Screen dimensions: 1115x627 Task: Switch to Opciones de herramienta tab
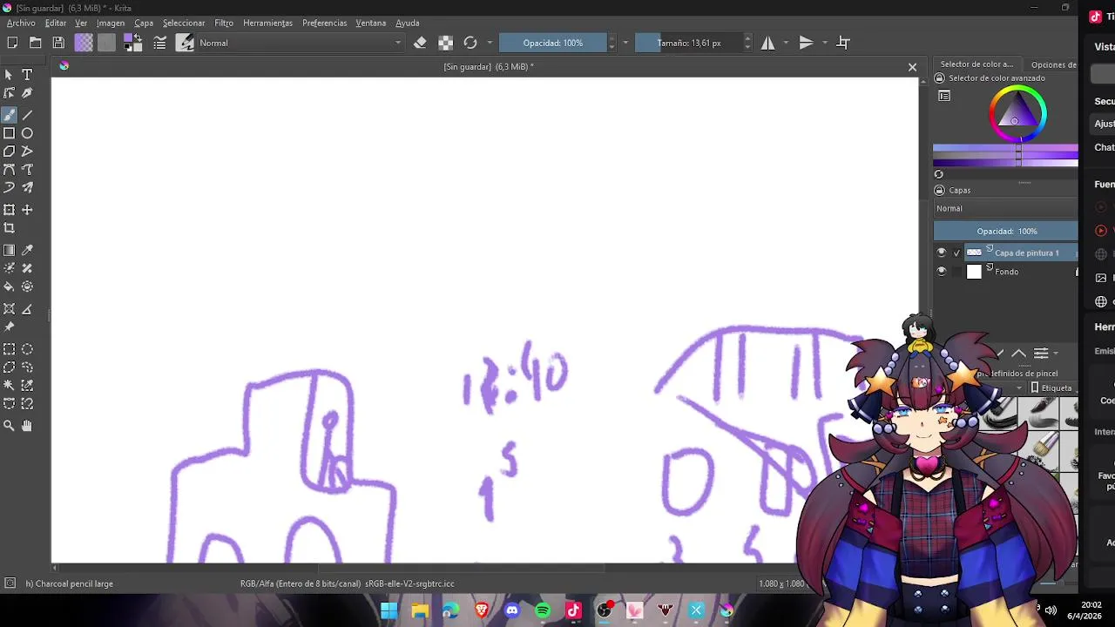(1053, 64)
